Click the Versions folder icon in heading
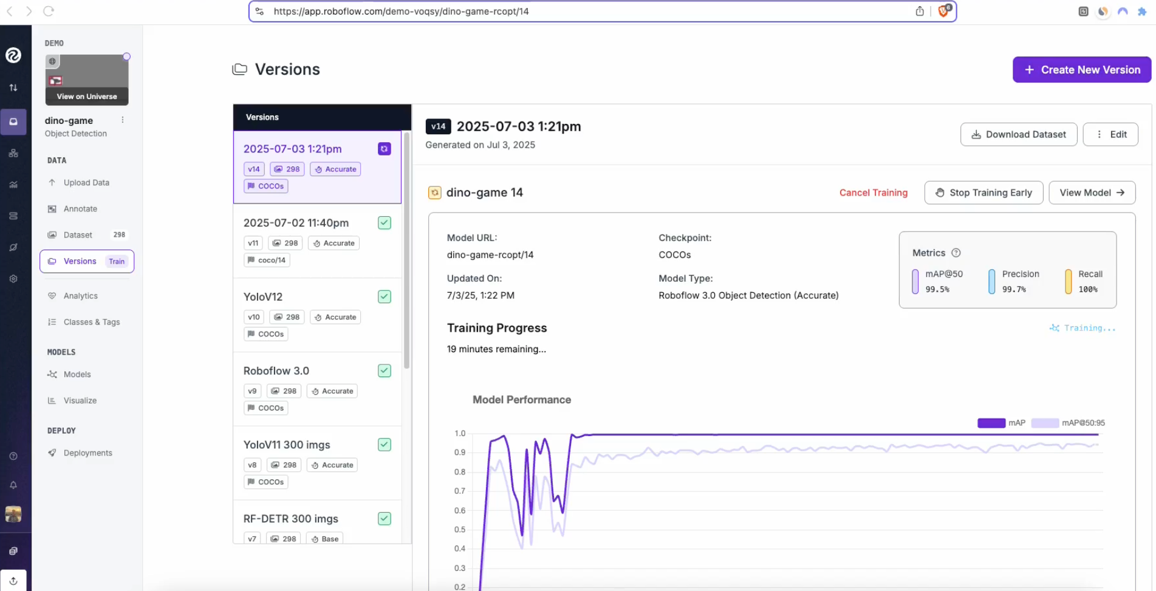The image size is (1156, 591). (x=240, y=69)
